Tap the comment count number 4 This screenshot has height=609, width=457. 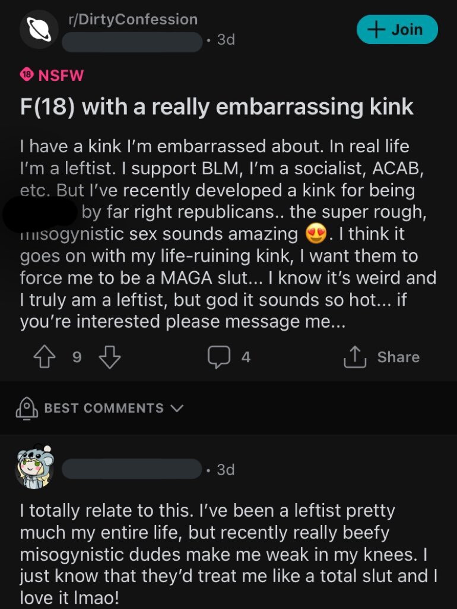tap(246, 357)
